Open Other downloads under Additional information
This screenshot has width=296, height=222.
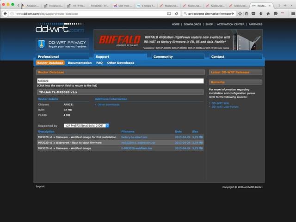click(x=108, y=105)
